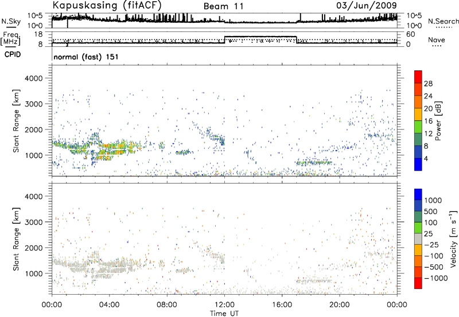Screen dimensions: 459x317
Task: Click the '4000' tick on the power panel
Action: point(33,78)
